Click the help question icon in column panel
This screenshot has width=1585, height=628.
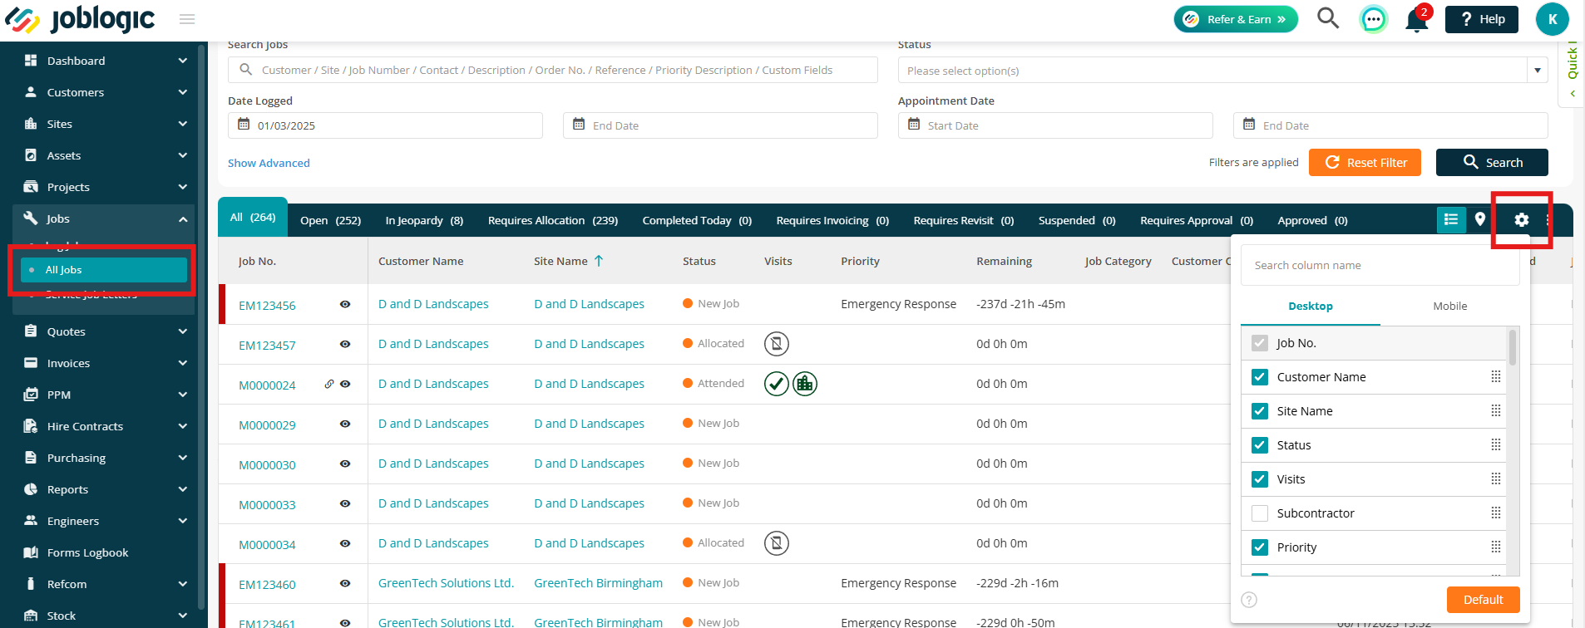tap(1249, 600)
